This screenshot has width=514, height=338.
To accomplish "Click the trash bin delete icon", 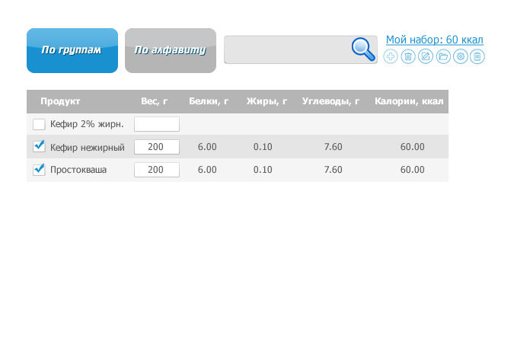I will 408,56.
